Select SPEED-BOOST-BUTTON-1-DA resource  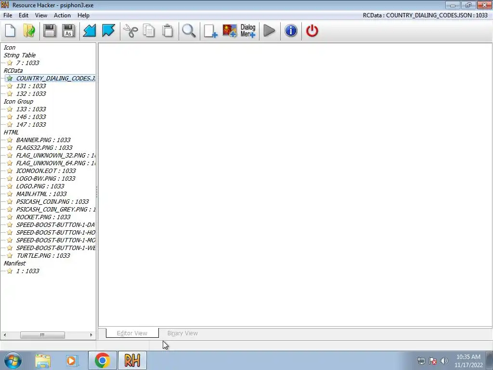point(56,225)
